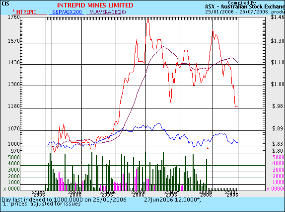Select the S&P/ASX200 legend link
This screenshot has height=212, width=285.
67,12
